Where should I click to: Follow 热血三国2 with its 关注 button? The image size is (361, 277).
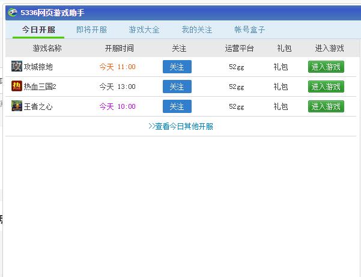[x=177, y=87]
